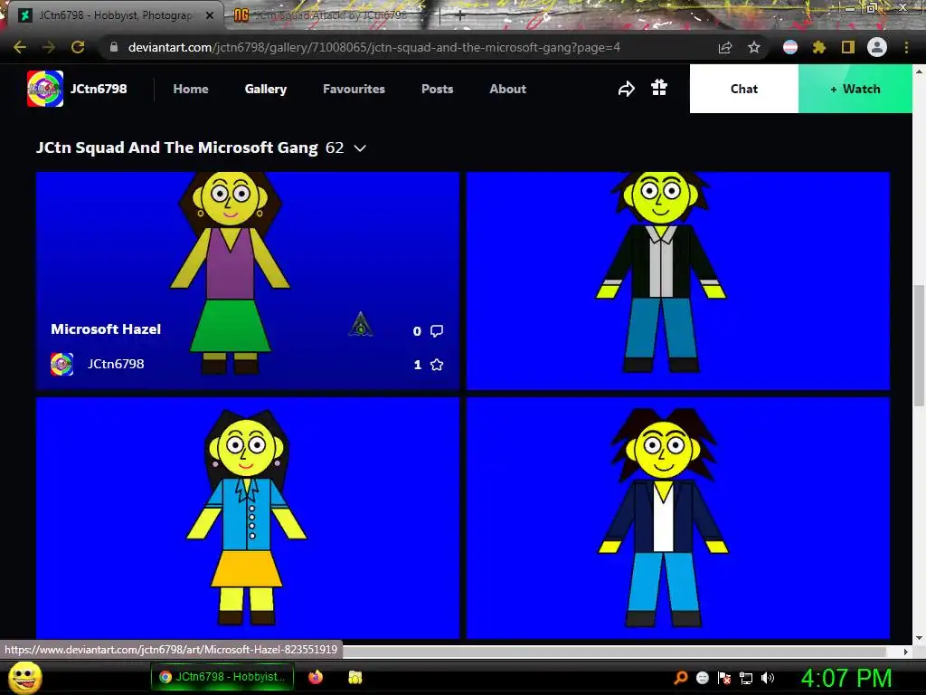Click the triangular badge icon on Microsoft Hazel
This screenshot has height=695, width=926.
coord(361,325)
